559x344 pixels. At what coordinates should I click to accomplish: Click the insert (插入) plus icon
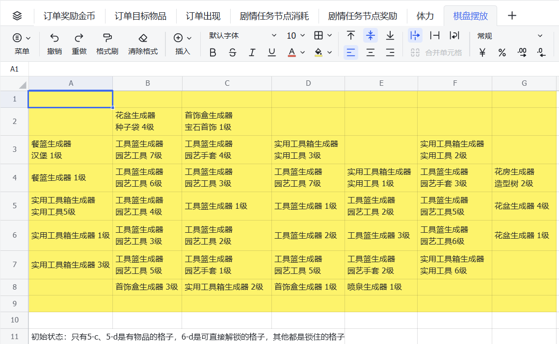(178, 37)
